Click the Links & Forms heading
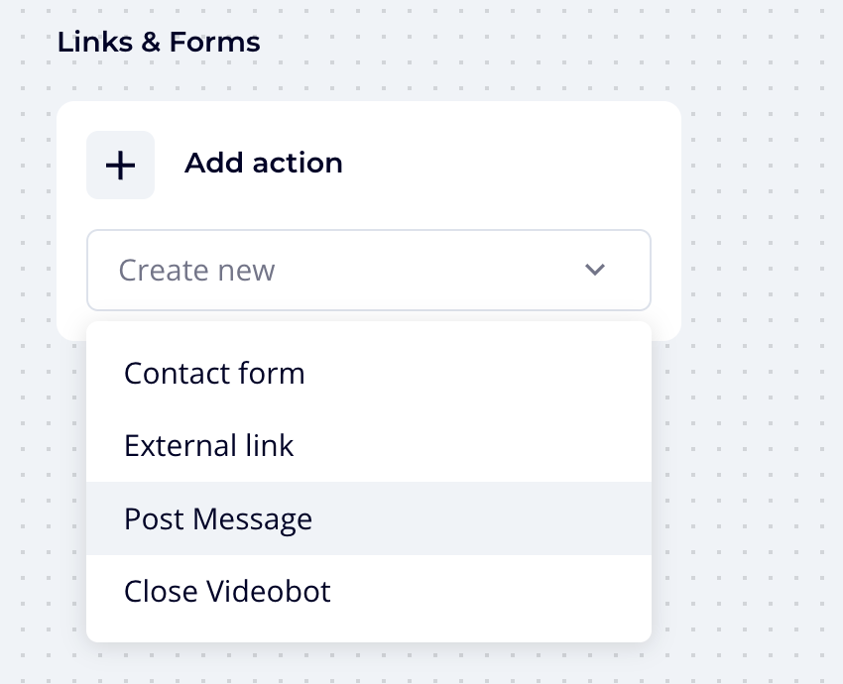The width and height of the screenshot is (843, 684). [x=159, y=42]
